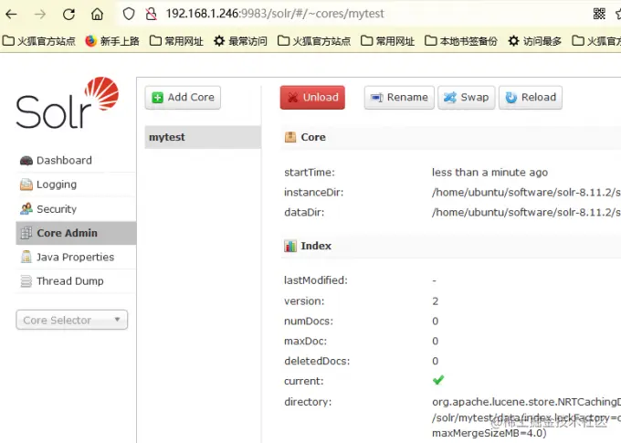Click the Thread Dump stack icon
This screenshot has width=621, height=443.
coord(26,281)
